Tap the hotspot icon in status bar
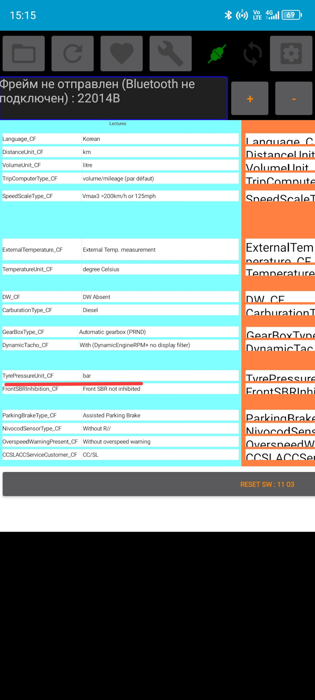Screen dimensions: 315x700 (x=242, y=15)
